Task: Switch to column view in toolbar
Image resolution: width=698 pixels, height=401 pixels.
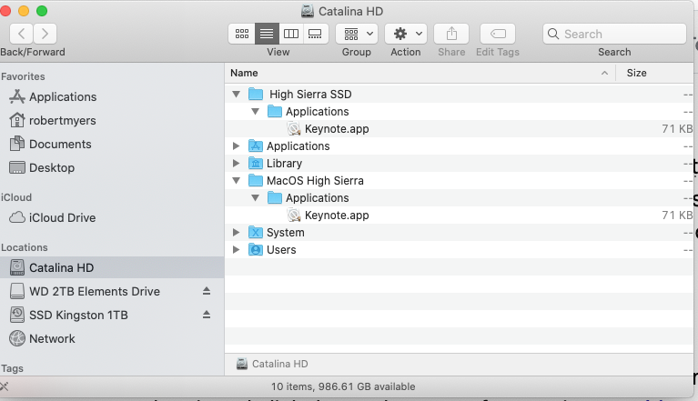Action: coord(291,34)
